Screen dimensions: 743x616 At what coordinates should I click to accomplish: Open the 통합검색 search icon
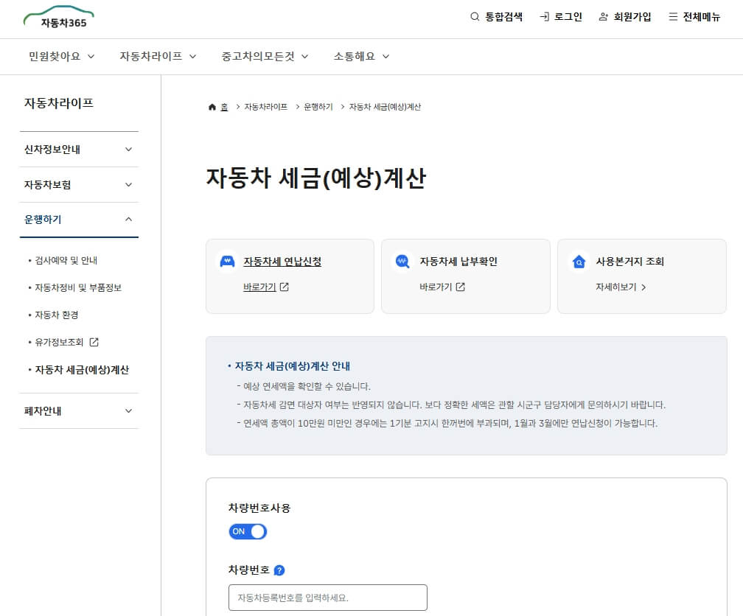[475, 16]
